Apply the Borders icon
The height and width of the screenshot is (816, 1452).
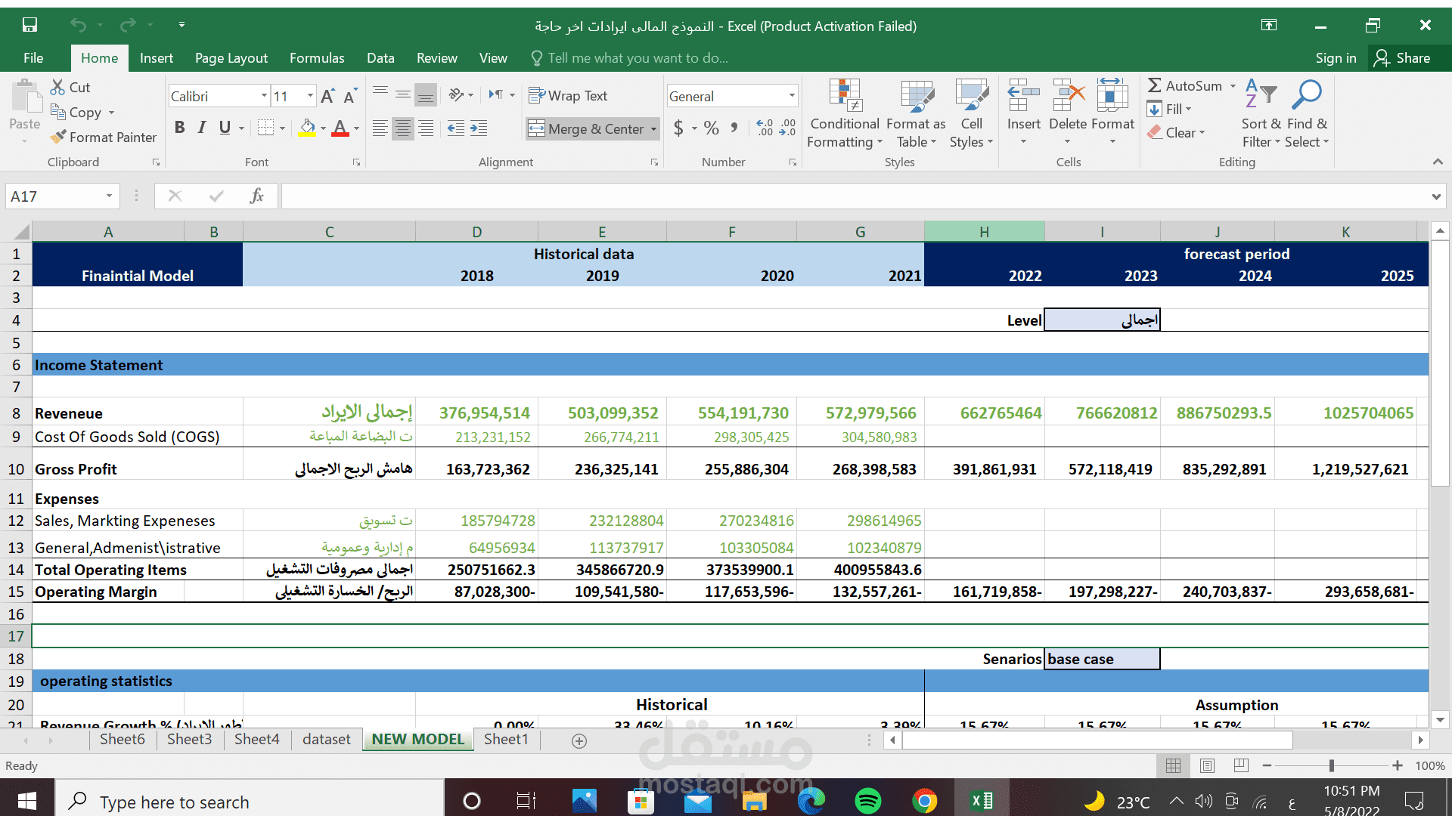click(265, 128)
